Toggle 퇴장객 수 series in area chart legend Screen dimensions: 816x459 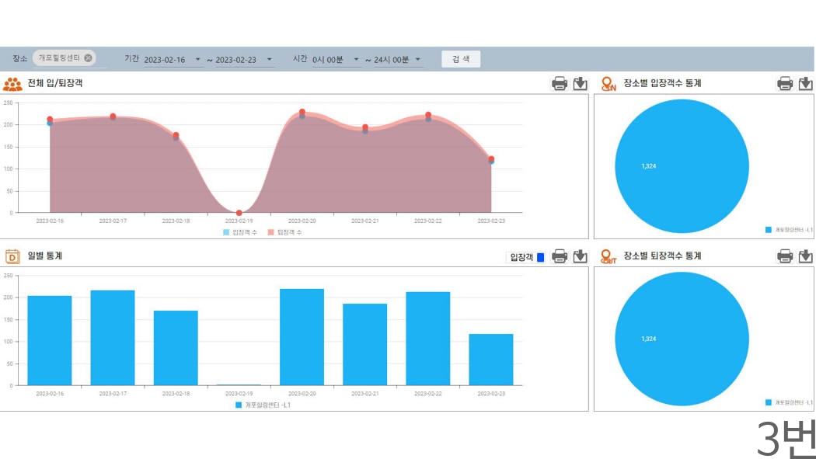285,232
